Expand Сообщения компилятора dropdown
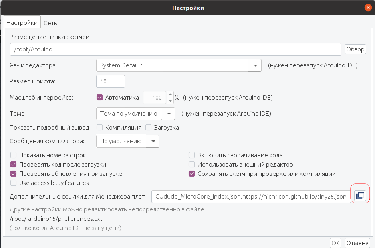375x248 pixels. pyautogui.click(x=153, y=141)
